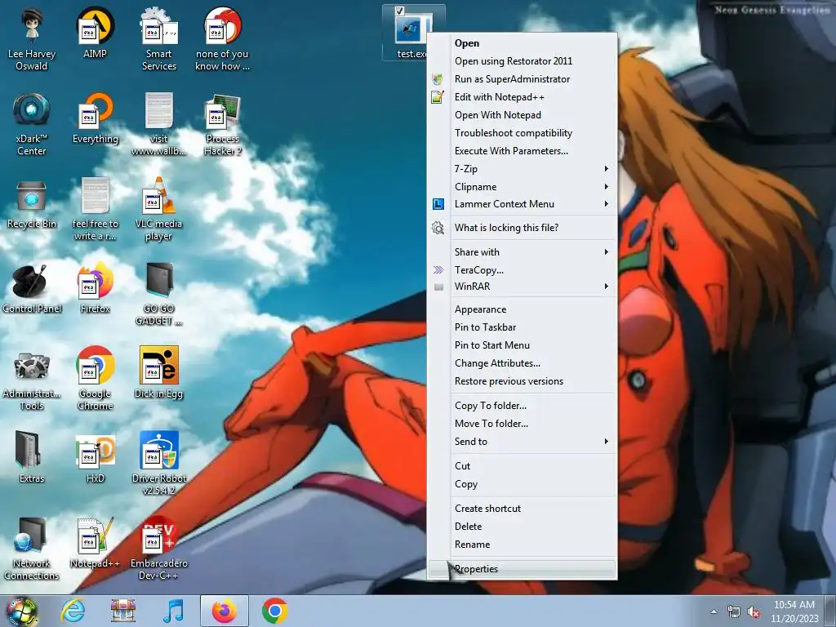The height and width of the screenshot is (627, 836).
Task: Choose Pin to Taskbar
Action: [522, 327]
